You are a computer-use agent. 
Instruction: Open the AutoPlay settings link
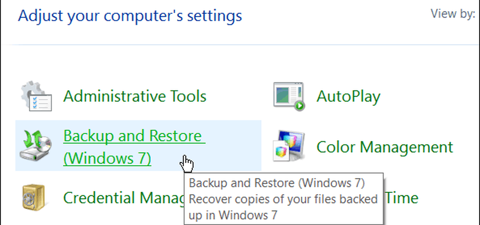348,96
